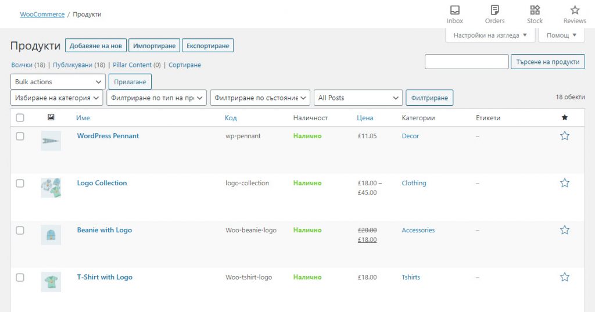The image size is (595, 312).
Task: Sort products by Име column
Action: point(83,118)
